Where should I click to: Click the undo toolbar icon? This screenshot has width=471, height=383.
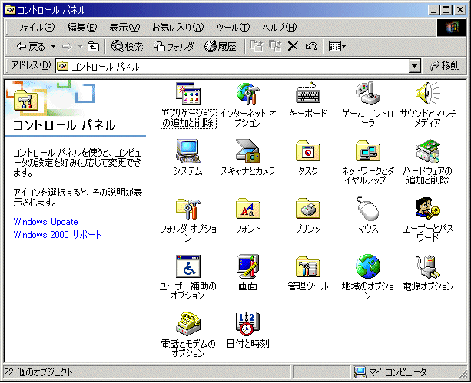click(311, 47)
